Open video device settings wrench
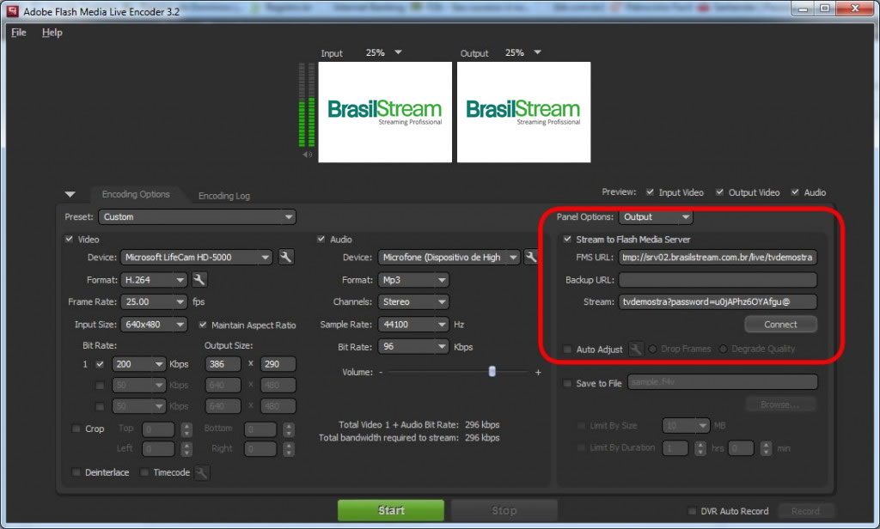The width and height of the screenshot is (880, 529). [285, 257]
